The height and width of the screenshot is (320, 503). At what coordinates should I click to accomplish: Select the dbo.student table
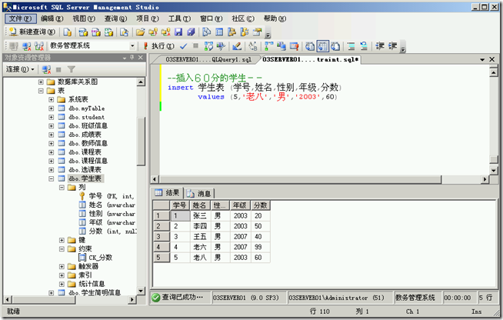pos(86,117)
